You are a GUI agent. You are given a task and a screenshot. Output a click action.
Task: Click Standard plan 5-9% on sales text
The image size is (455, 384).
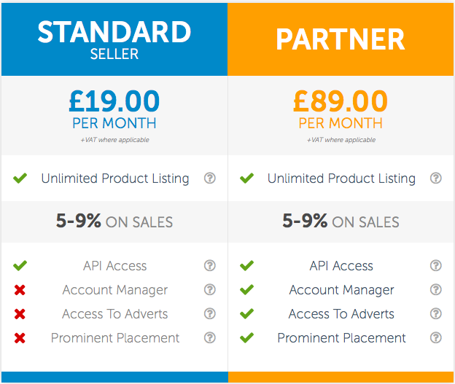(x=114, y=222)
